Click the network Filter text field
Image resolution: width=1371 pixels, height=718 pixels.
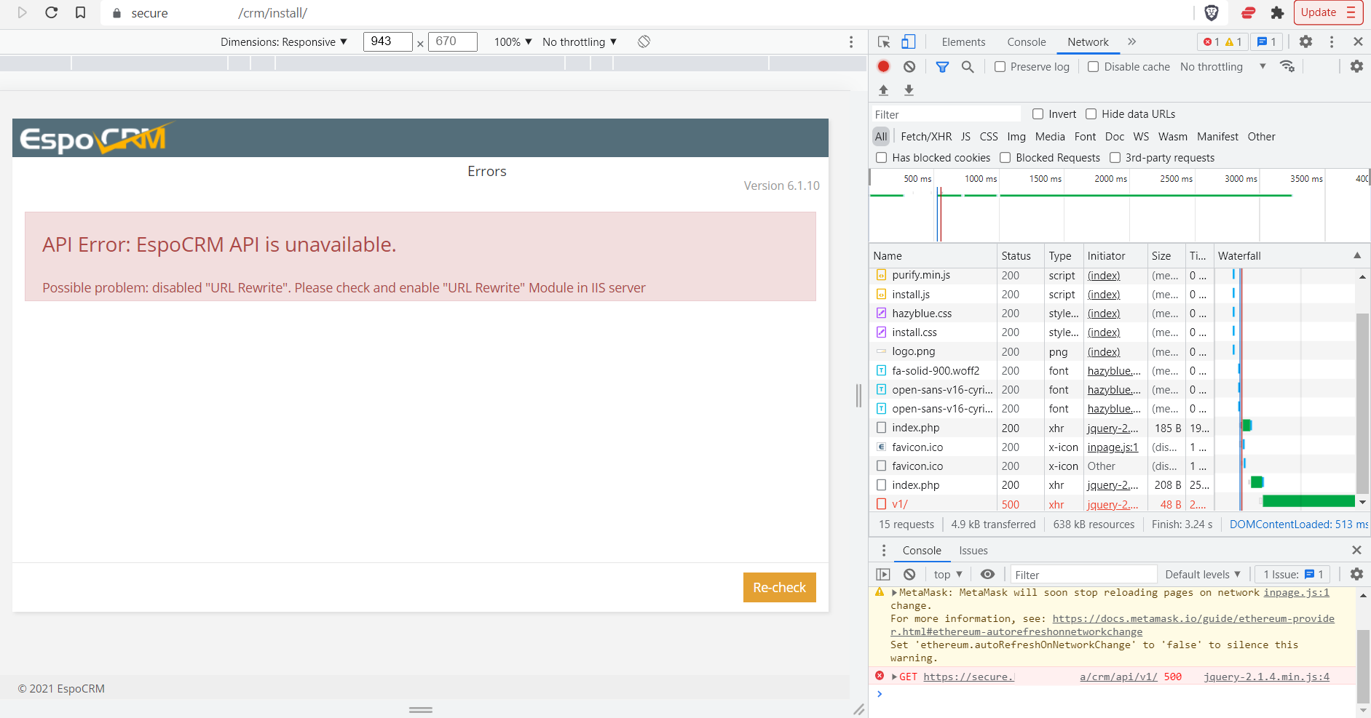coord(947,114)
